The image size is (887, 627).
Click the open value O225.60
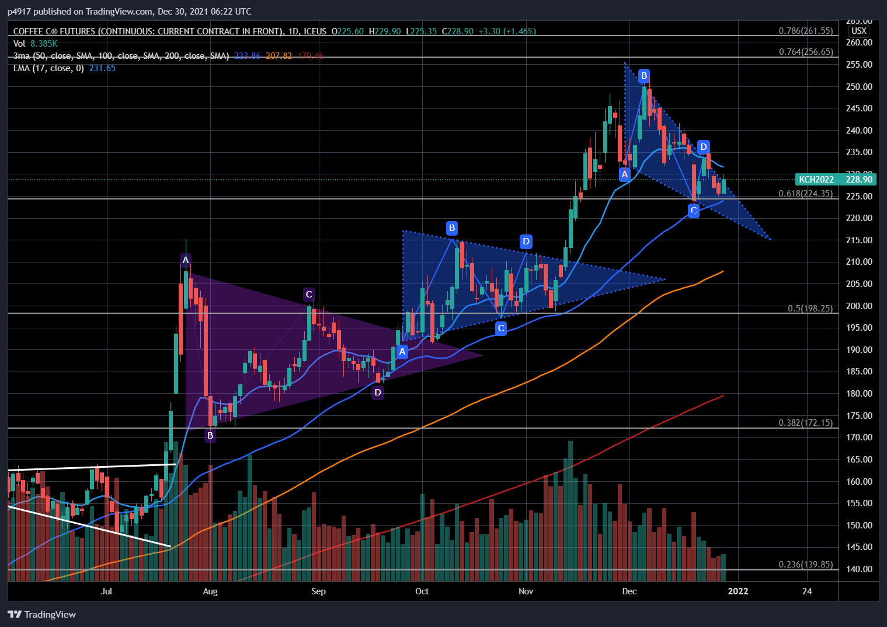tap(348, 31)
